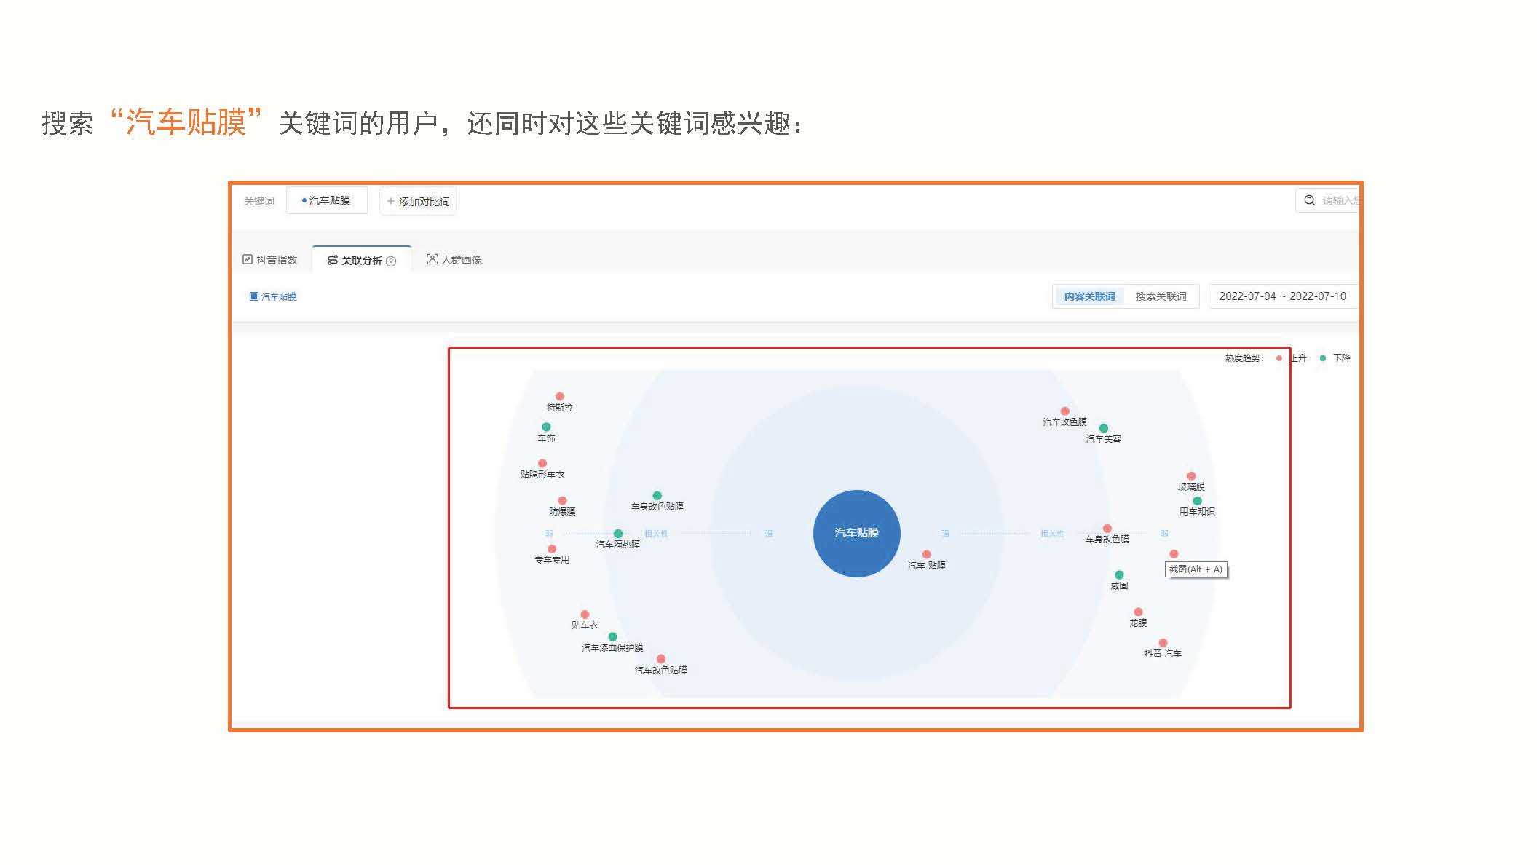The image size is (1537, 865).
Task: Click the 专车专用 keyword node
Action: point(552,549)
